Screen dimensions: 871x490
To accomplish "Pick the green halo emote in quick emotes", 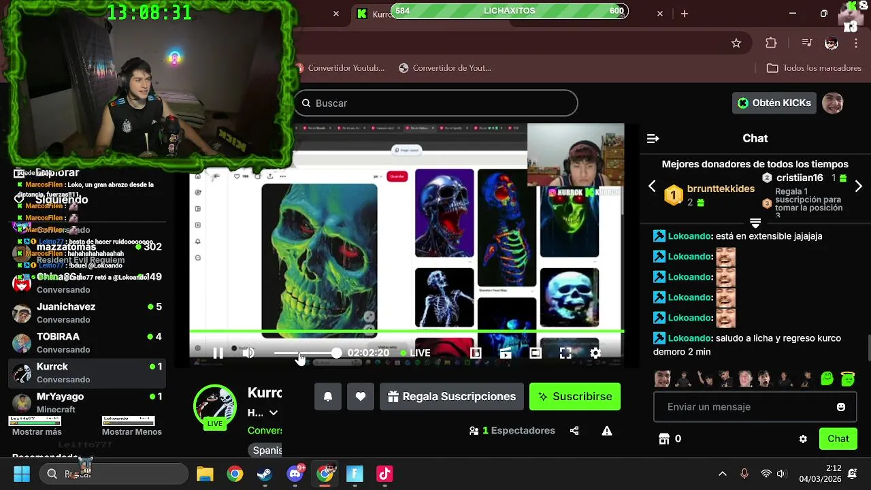I will tap(847, 378).
